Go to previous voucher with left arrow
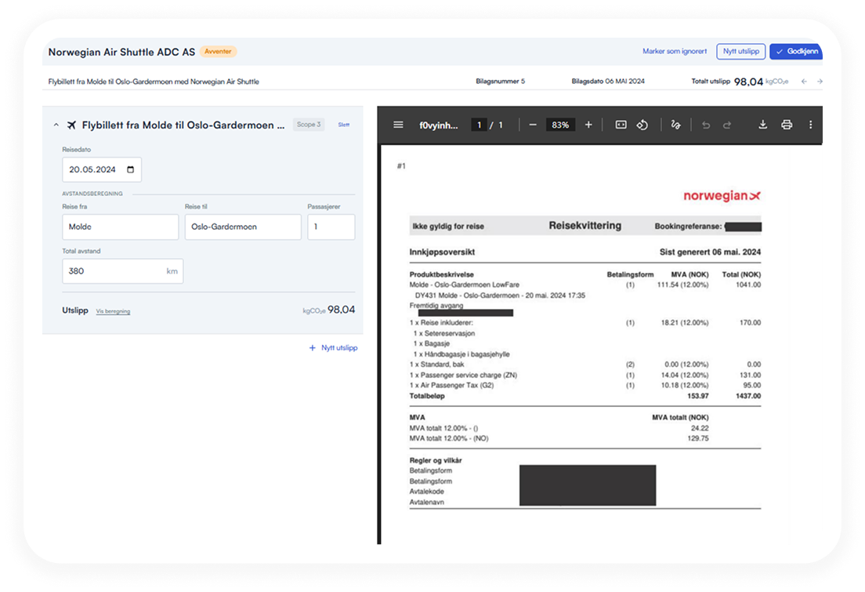865x592 pixels. tap(804, 82)
